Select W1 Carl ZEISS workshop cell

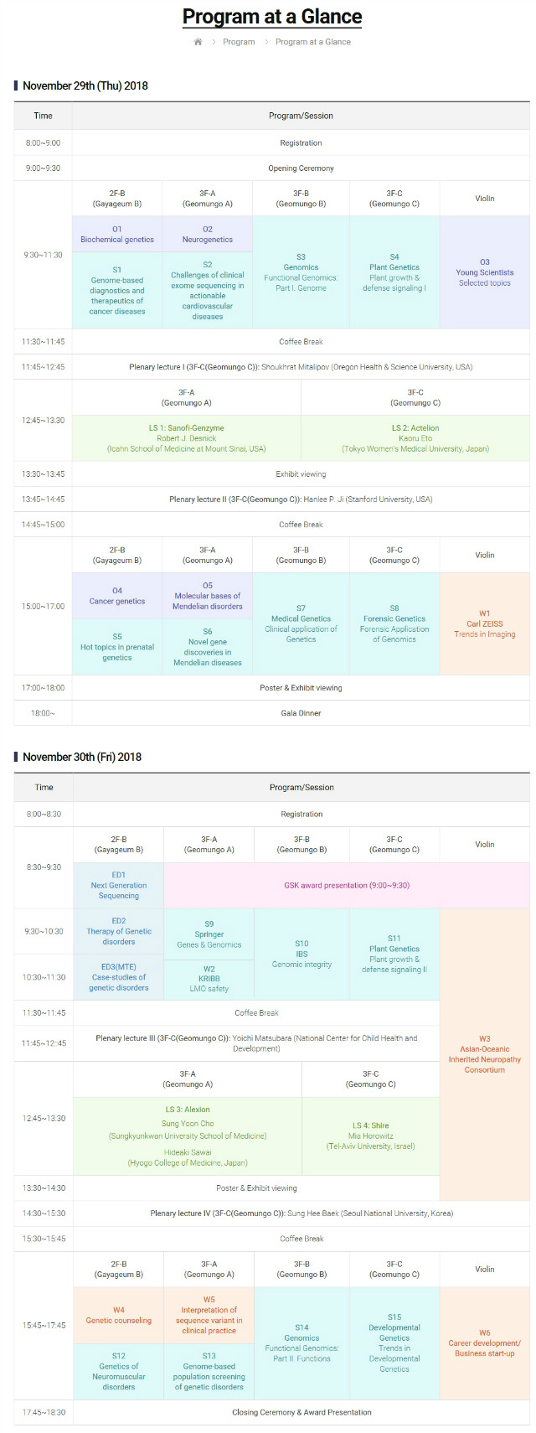485,623
